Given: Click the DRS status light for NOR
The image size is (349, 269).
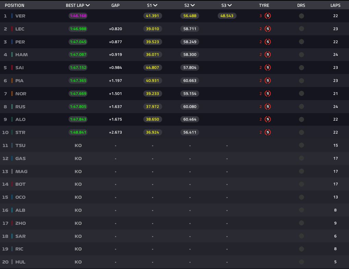Looking at the screenshot, I should tap(301, 94).
